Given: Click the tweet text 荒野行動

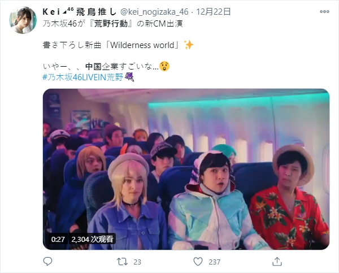Looking at the screenshot, I should [111, 24].
